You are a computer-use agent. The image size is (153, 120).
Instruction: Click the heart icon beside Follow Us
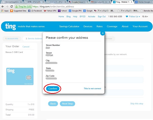[x=127, y=17]
